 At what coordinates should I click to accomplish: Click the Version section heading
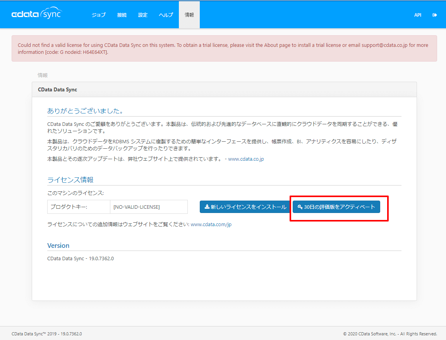(x=58, y=246)
